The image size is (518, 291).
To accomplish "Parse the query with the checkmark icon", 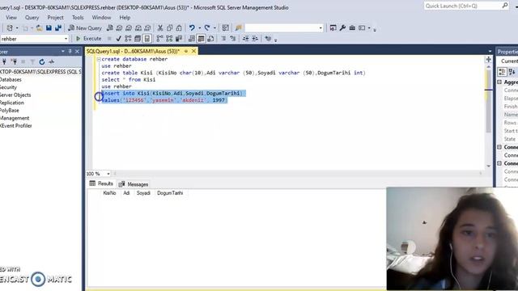I will pos(119,39).
